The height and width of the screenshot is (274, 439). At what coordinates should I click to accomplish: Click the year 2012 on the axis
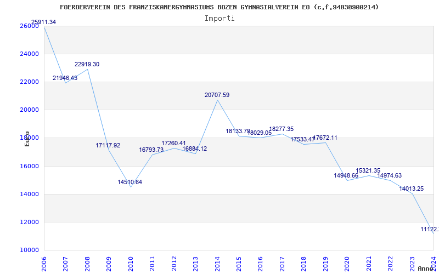coord(174,264)
